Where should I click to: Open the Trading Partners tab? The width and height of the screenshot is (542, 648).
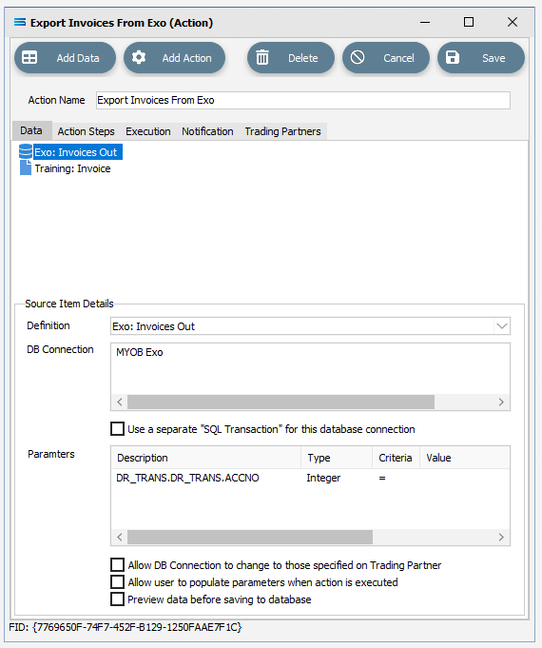click(282, 131)
